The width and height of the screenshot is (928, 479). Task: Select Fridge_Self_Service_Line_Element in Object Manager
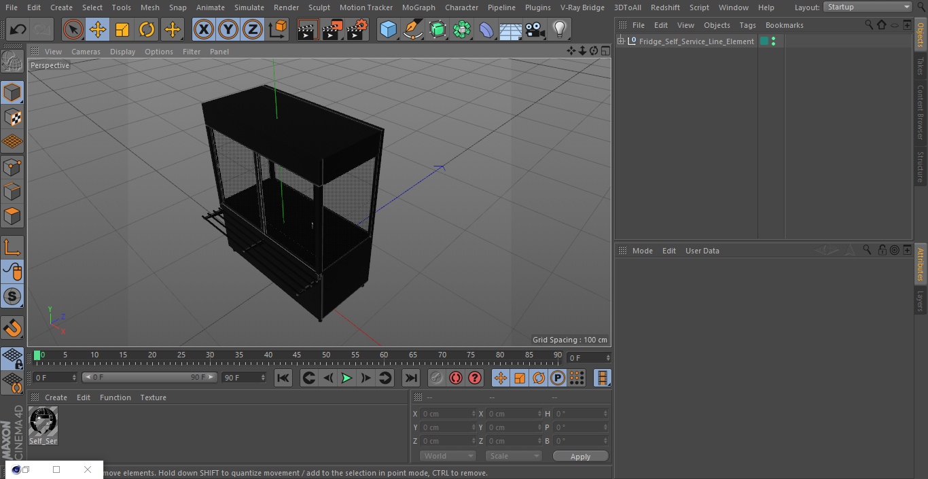(696, 41)
